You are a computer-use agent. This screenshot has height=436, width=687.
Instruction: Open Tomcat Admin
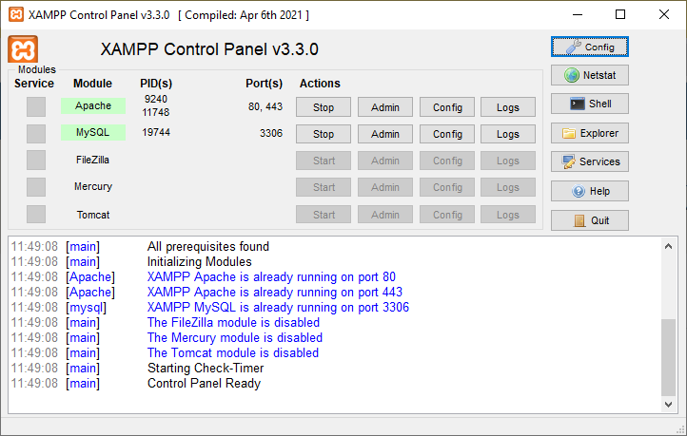pos(385,215)
